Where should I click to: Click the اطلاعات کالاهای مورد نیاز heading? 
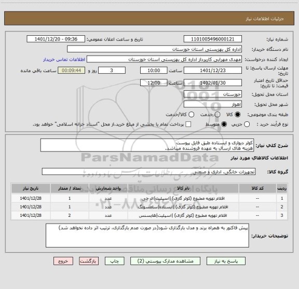click(x=260, y=158)
